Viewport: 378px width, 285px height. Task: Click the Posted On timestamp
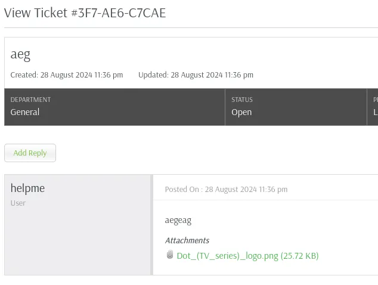pos(226,189)
